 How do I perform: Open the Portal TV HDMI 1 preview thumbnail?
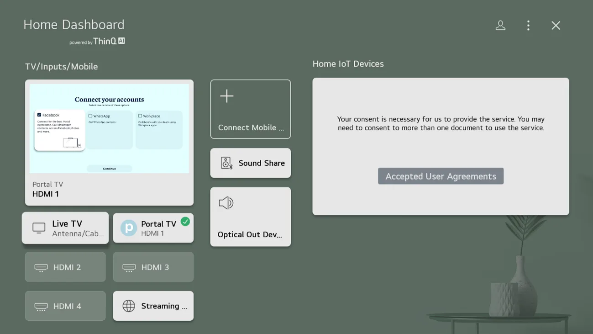click(x=109, y=128)
